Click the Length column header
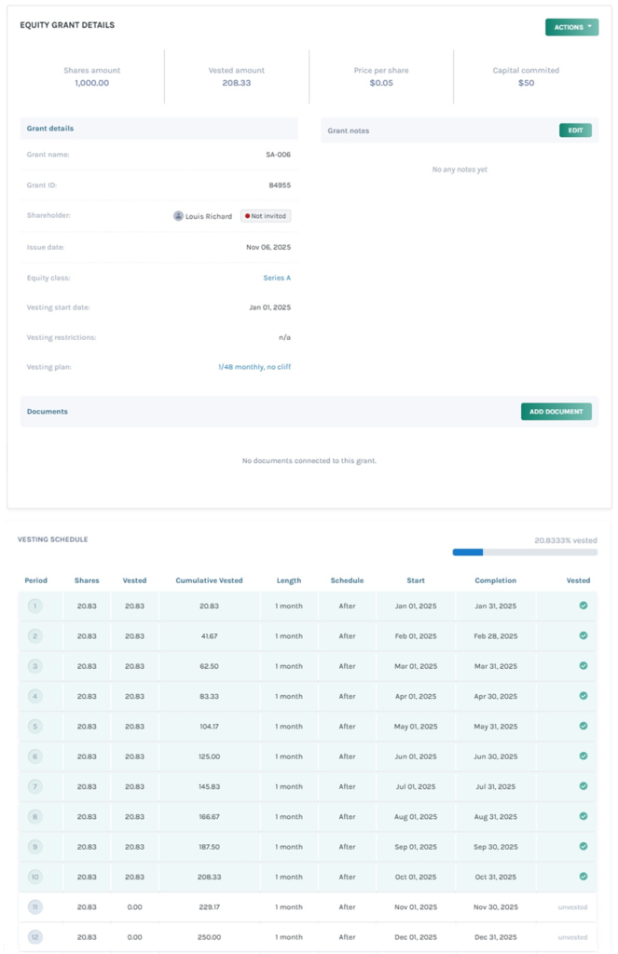The width and height of the screenshot is (618, 954). (289, 580)
